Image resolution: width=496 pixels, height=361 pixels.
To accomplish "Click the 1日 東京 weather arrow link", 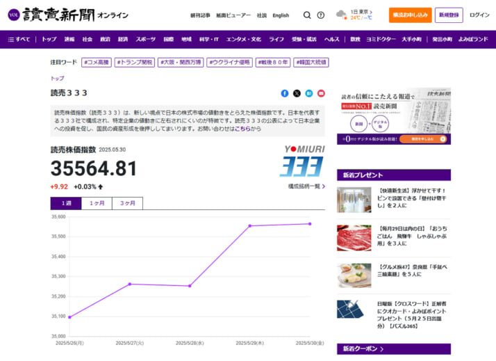I will 361,12.
